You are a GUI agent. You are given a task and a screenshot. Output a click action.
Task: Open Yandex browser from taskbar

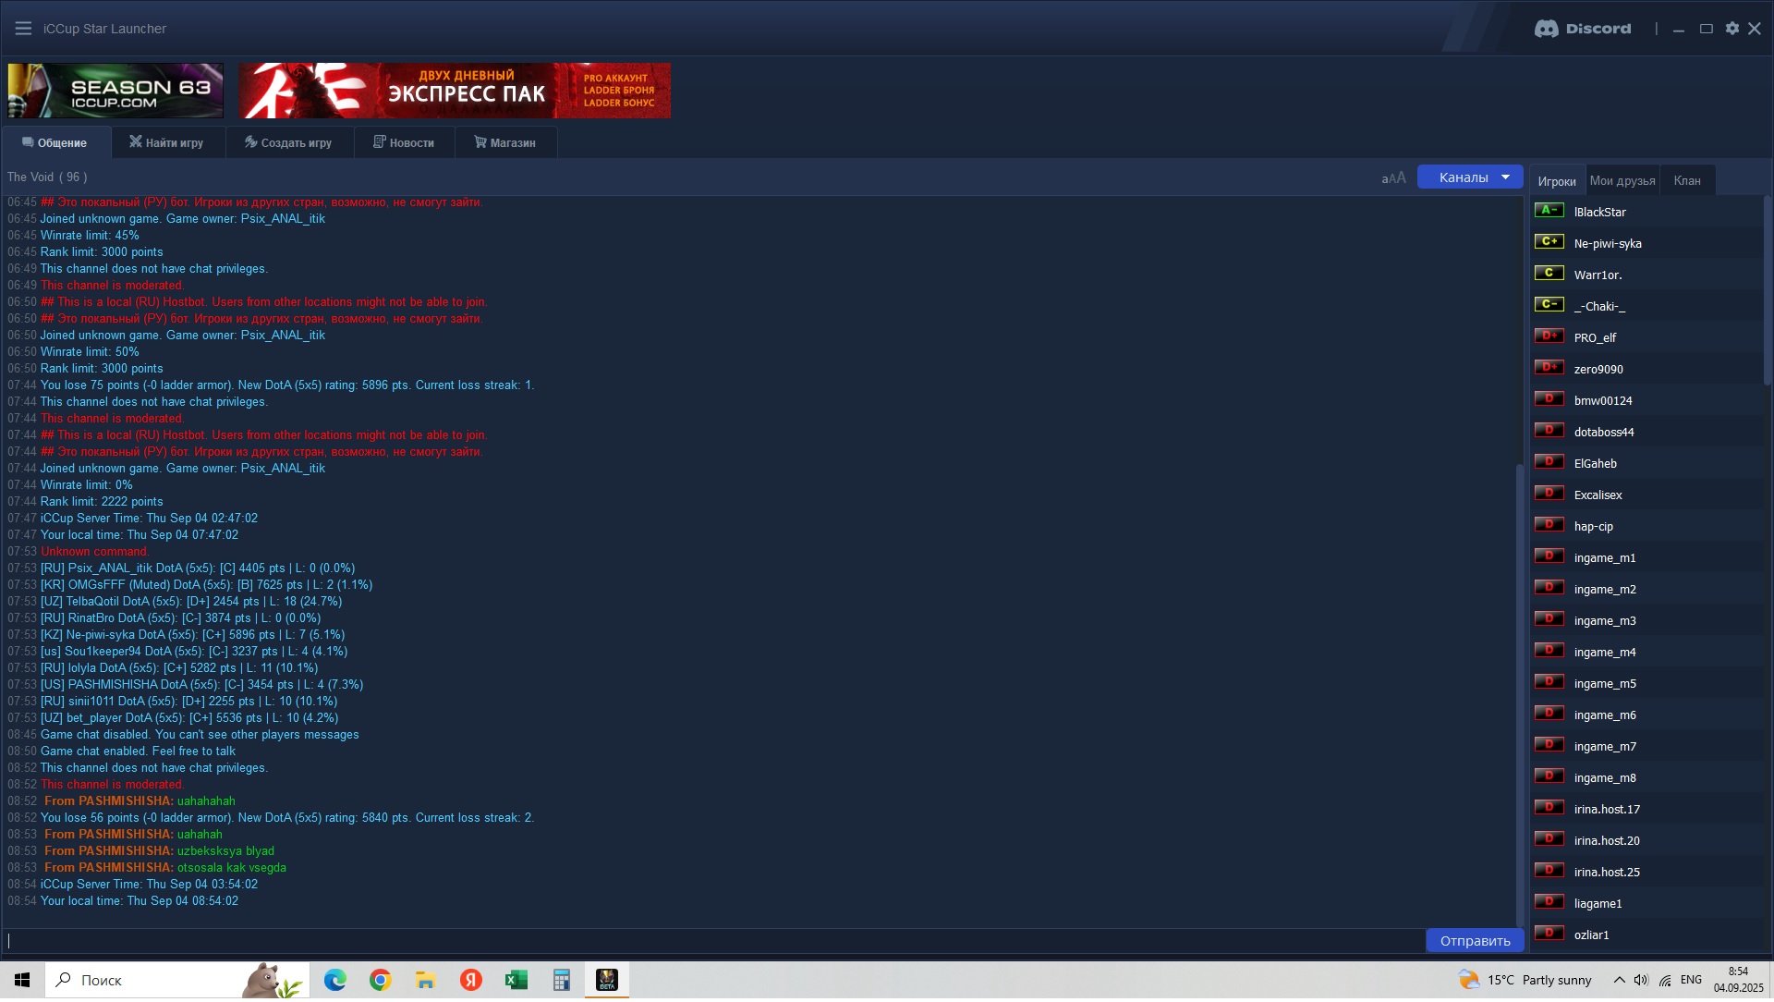[470, 980]
